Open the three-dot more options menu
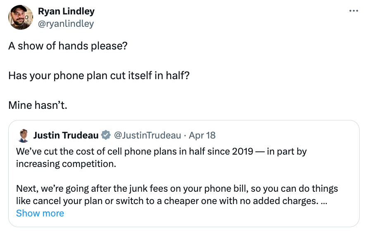 pyautogui.click(x=353, y=11)
